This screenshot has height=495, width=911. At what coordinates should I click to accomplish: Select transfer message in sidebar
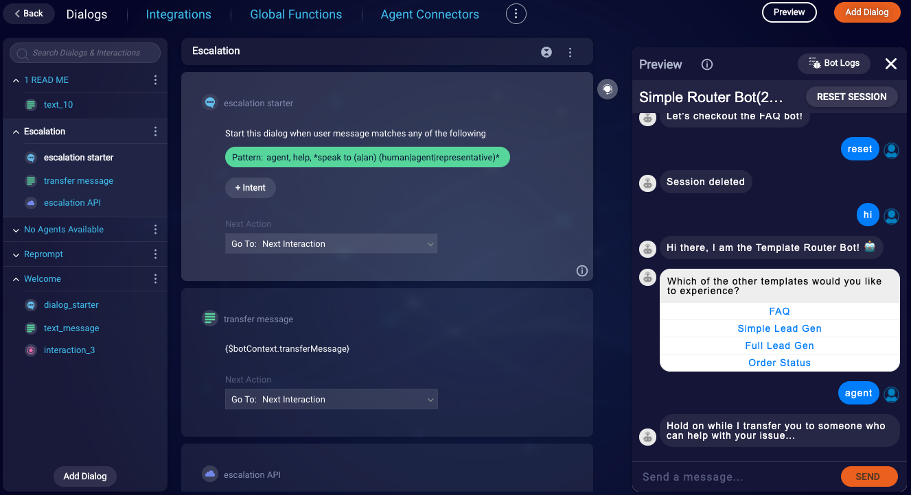click(x=78, y=181)
